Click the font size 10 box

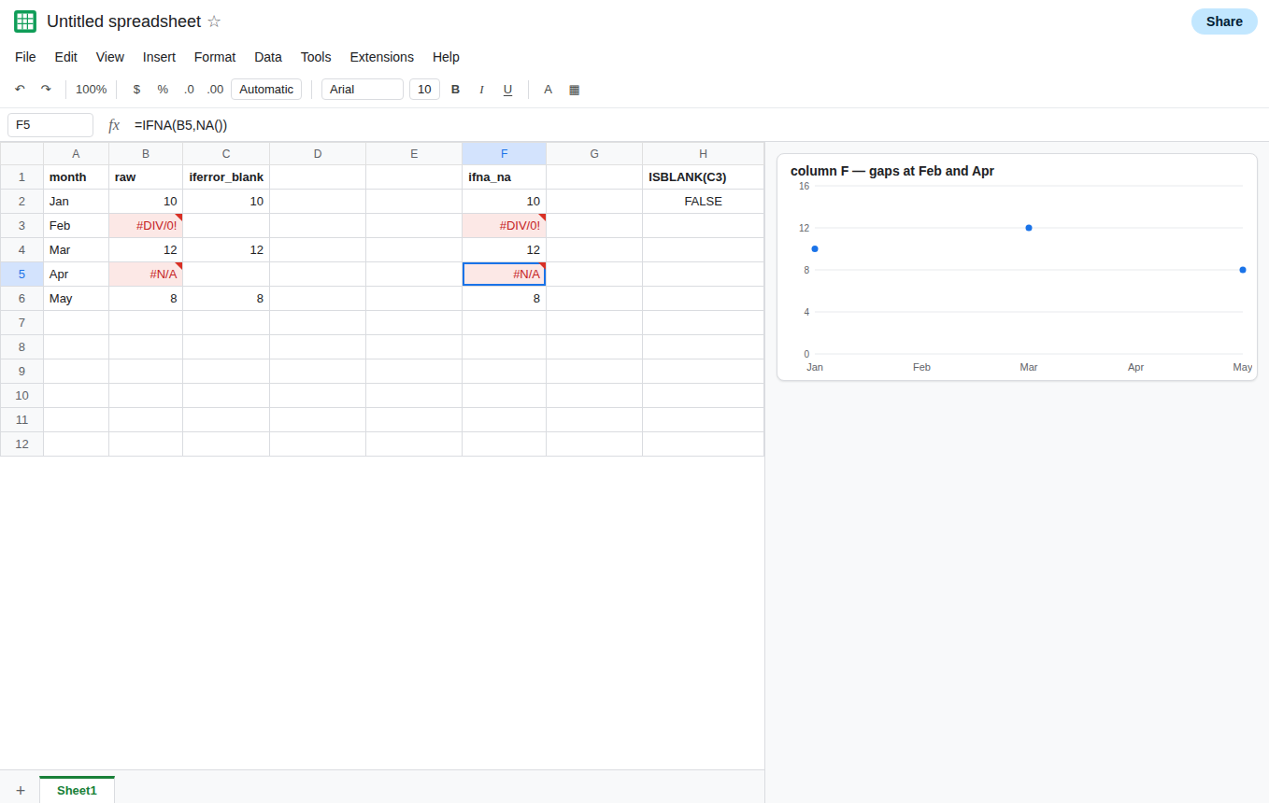click(424, 90)
